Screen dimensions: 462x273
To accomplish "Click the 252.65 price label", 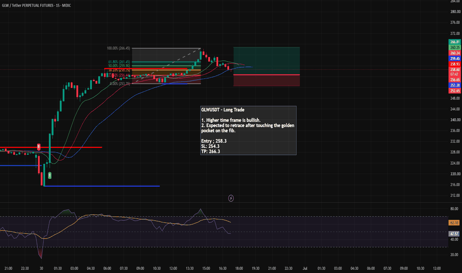I will 455,91.
